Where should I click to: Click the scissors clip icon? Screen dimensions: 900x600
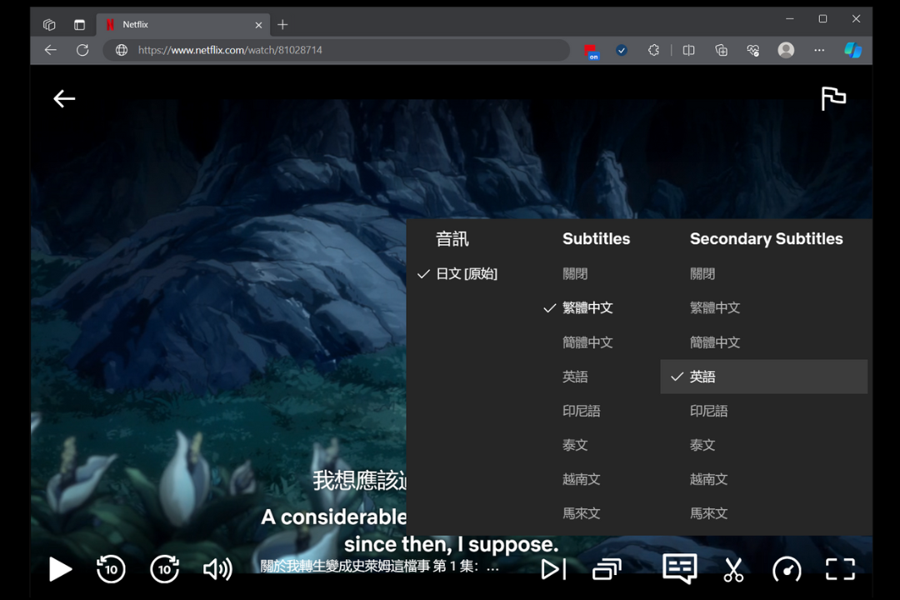tap(733, 569)
